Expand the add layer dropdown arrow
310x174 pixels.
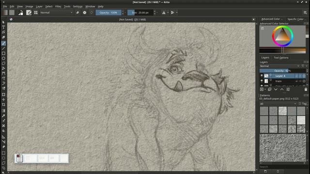(265, 89)
